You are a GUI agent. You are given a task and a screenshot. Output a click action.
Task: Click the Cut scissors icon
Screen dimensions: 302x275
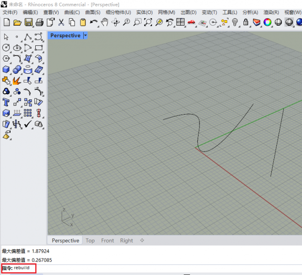pyautogui.click(x=61, y=22)
